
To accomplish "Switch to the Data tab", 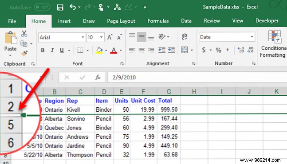I will 186,21.
